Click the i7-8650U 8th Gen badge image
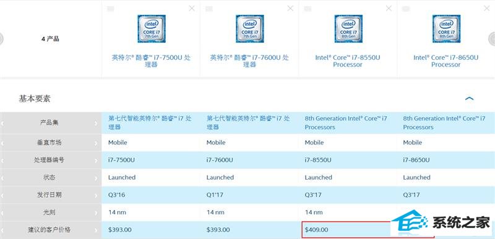 pos(446,28)
